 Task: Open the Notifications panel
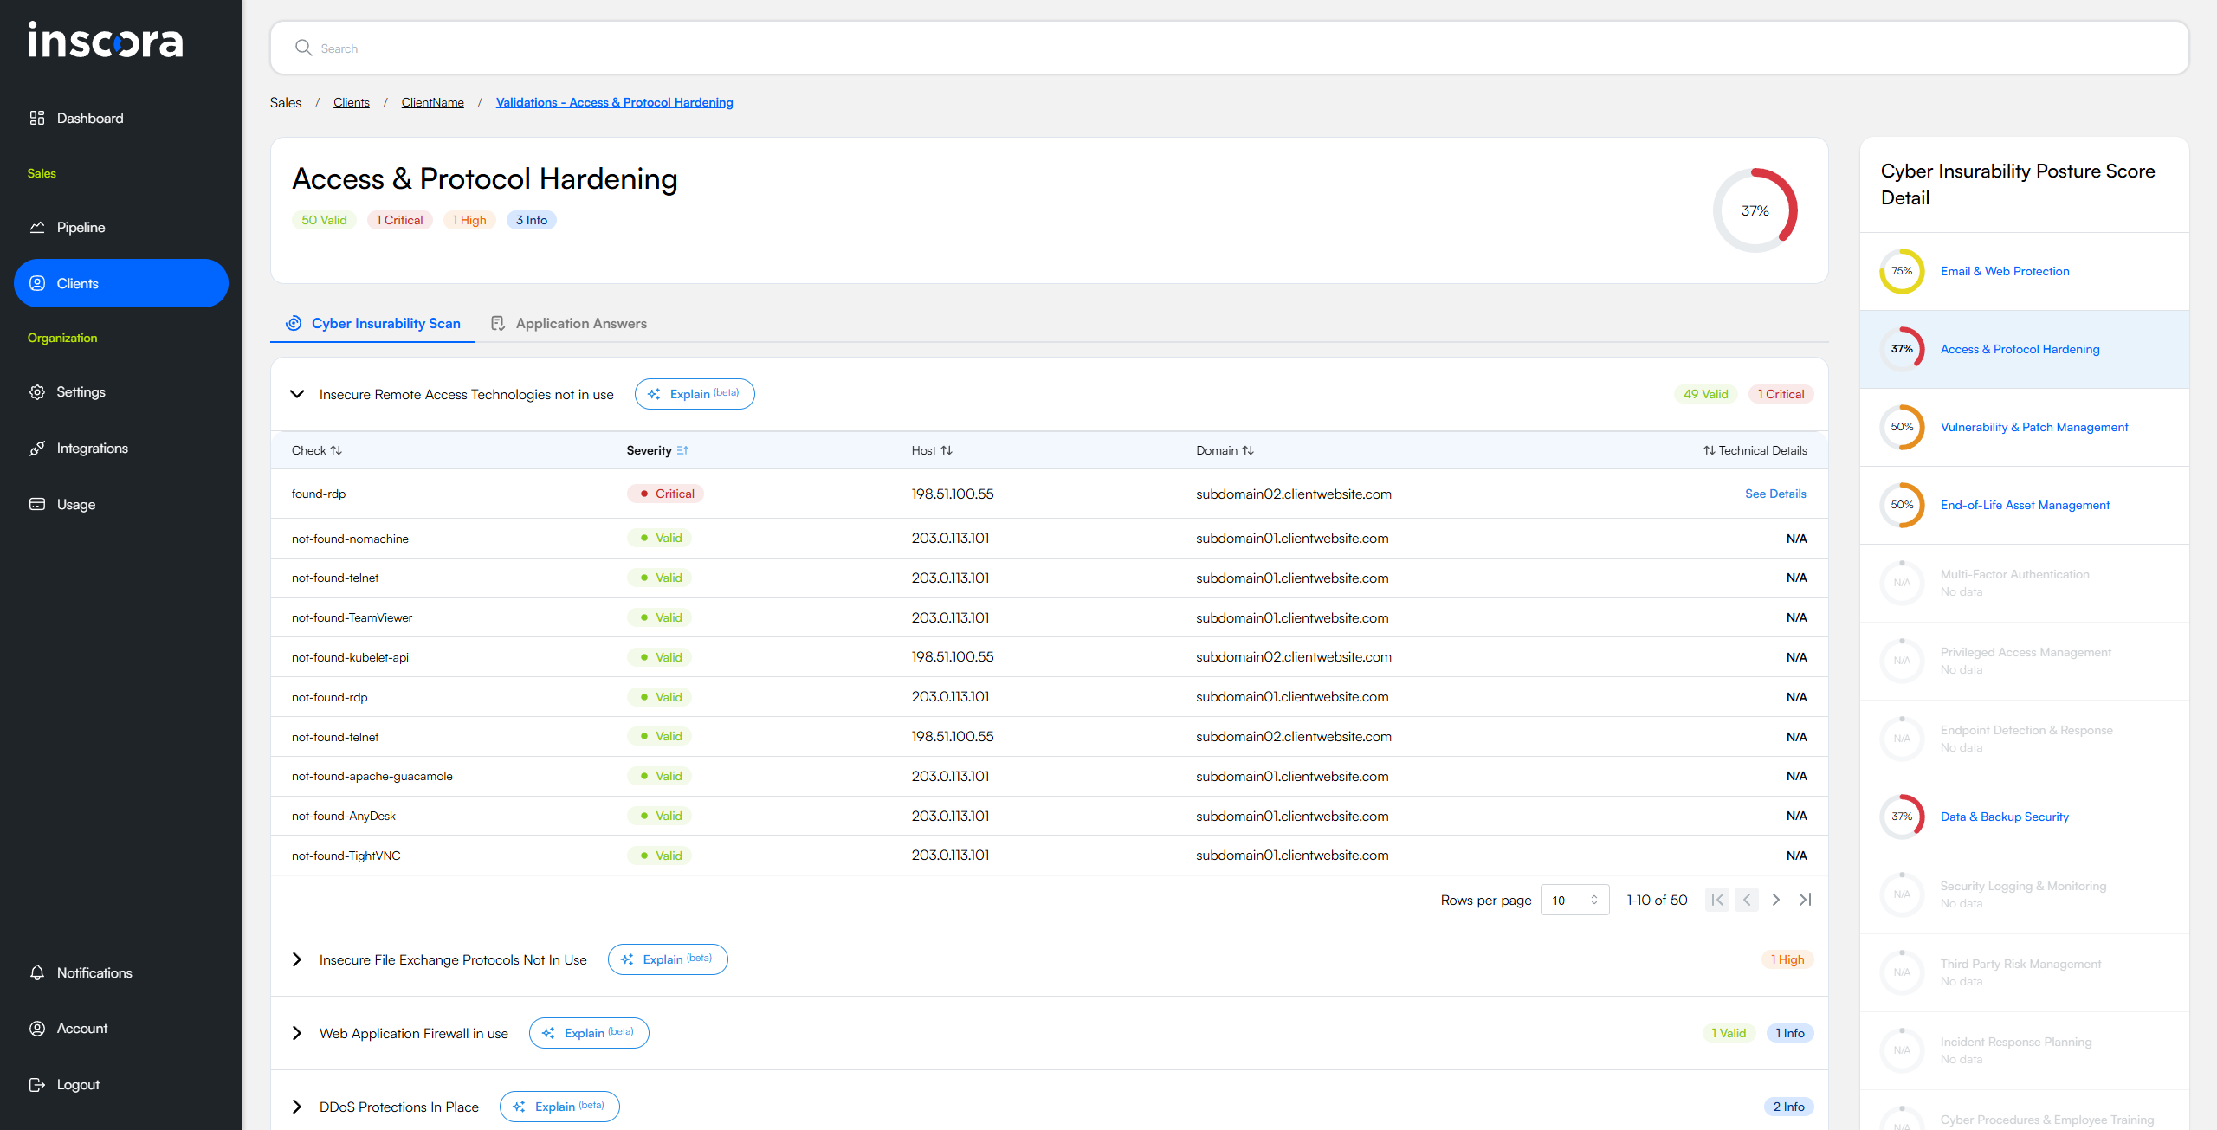pos(94,972)
